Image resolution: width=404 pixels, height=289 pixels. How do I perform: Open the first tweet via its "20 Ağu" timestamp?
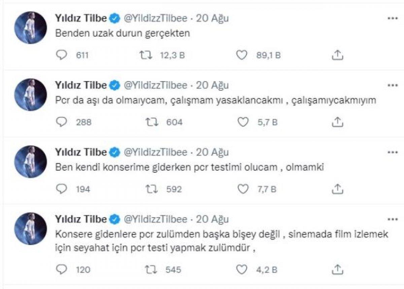pos(212,18)
